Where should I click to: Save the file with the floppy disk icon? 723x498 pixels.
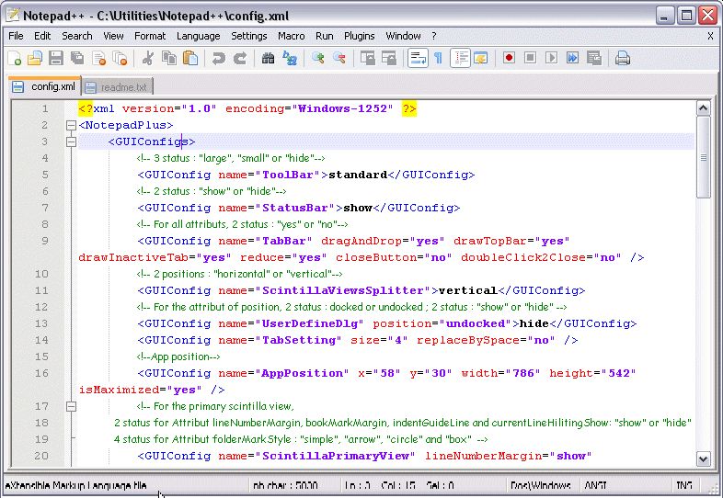point(56,59)
